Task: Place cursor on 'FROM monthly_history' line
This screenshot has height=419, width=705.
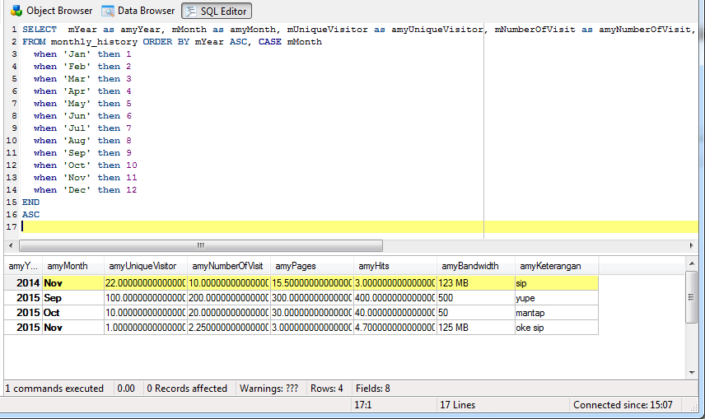Action: point(172,41)
